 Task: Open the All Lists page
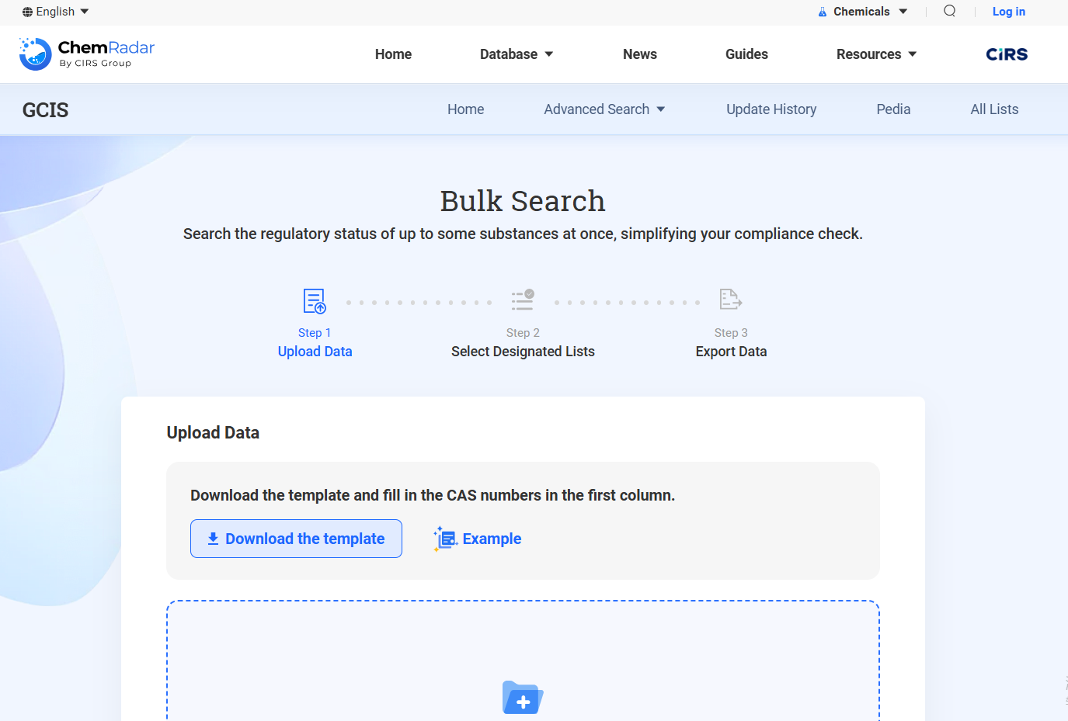coord(994,109)
